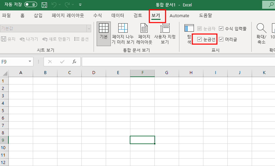The height and width of the screenshot is (166, 275).
Task: Click the F9 cell fill handle
Action: (x=154, y=144)
